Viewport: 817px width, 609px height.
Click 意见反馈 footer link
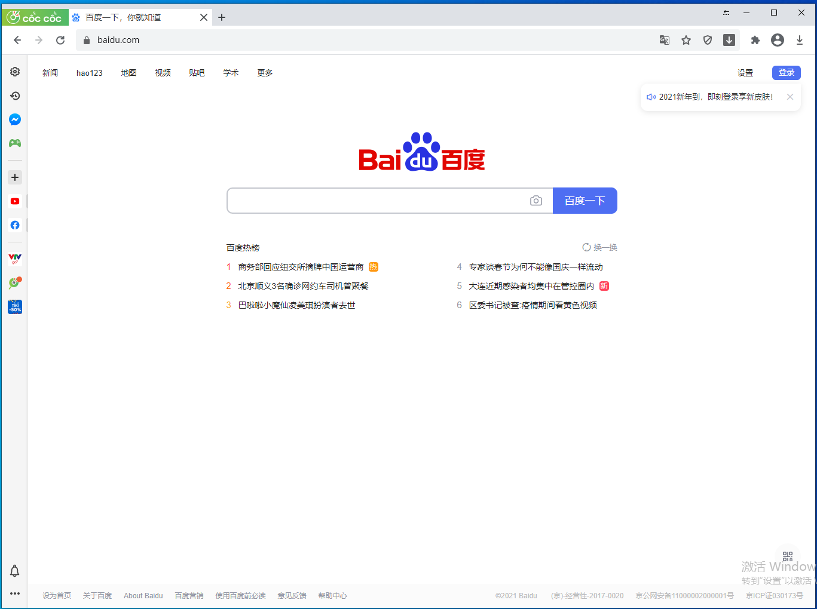[x=292, y=596]
